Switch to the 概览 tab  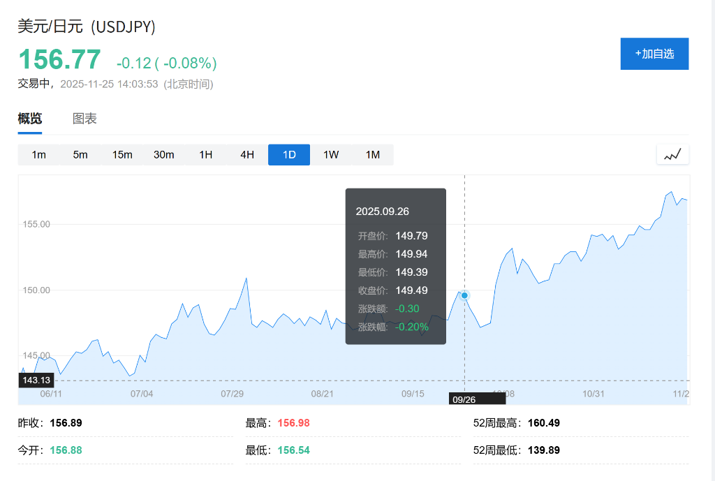pos(30,119)
